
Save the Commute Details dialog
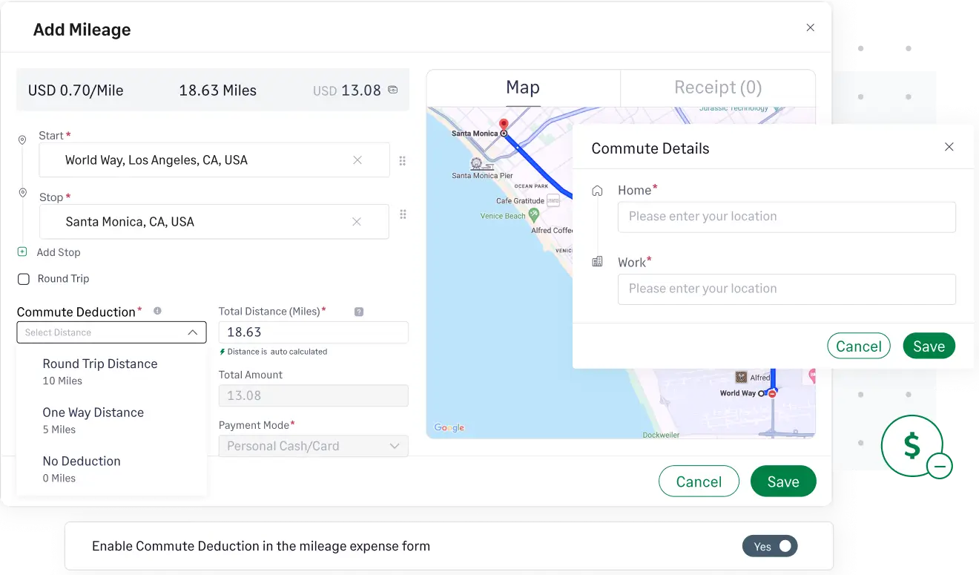click(x=929, y=346)
